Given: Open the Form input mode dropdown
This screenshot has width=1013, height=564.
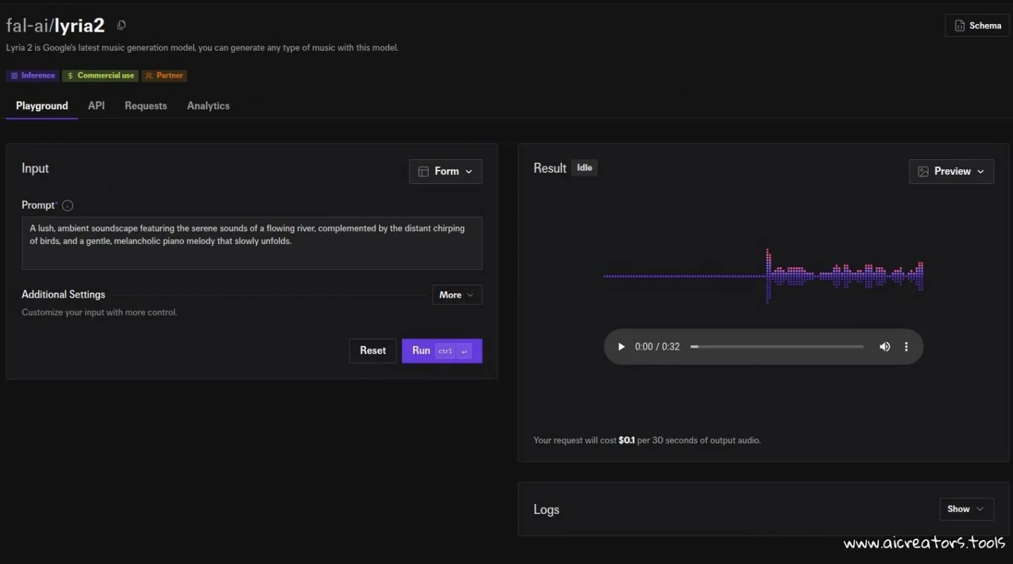Looking at the screenshot, I should pos(446,171).
